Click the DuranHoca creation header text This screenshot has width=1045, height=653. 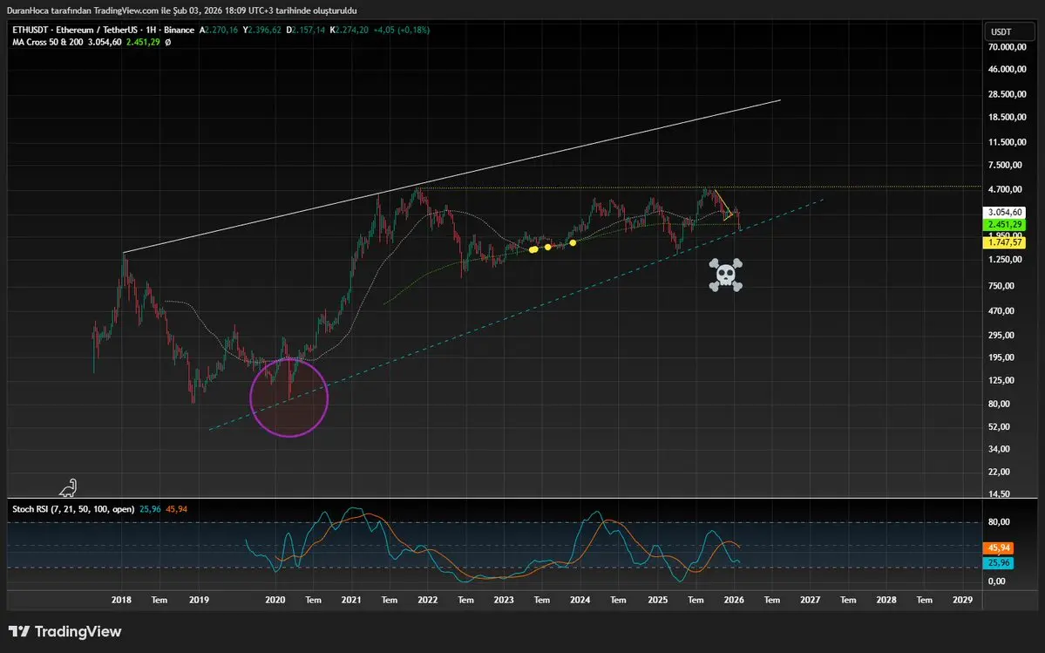coord(182,10)
